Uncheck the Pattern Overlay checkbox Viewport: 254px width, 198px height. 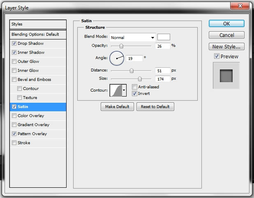pos(14,134)
